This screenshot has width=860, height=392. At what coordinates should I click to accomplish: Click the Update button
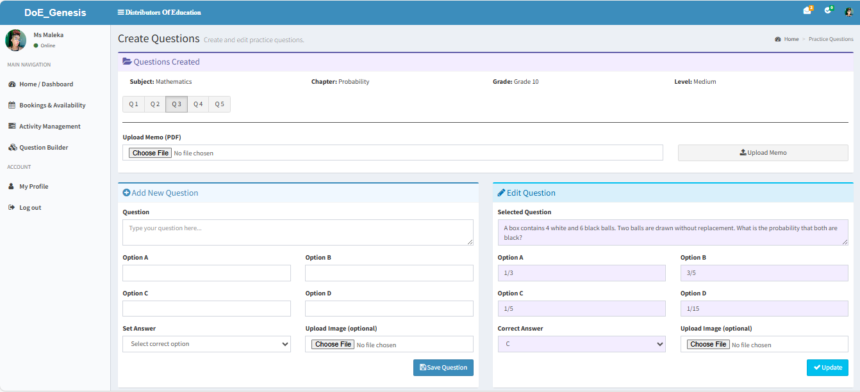coord(827,368)
